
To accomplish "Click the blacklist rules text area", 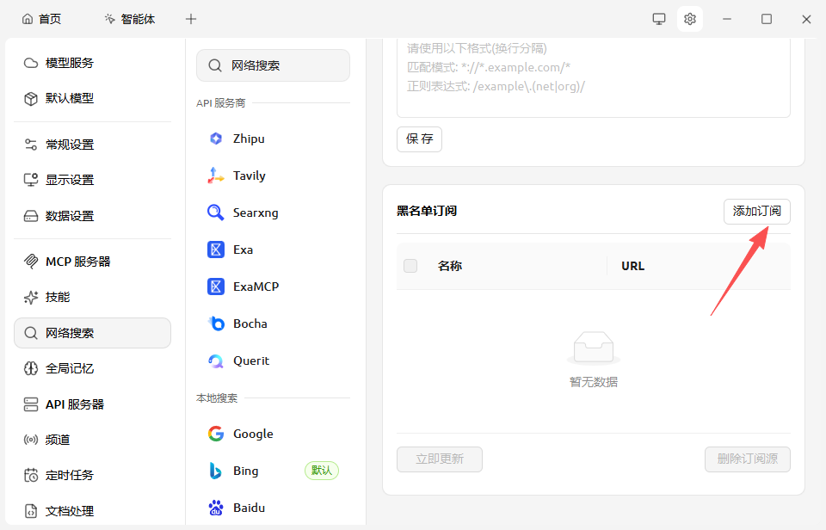I will [x=593, y=77].
